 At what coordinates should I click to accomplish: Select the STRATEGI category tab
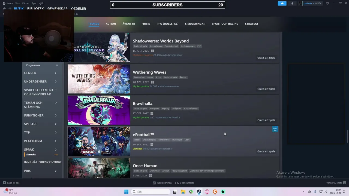click(251, 24)
